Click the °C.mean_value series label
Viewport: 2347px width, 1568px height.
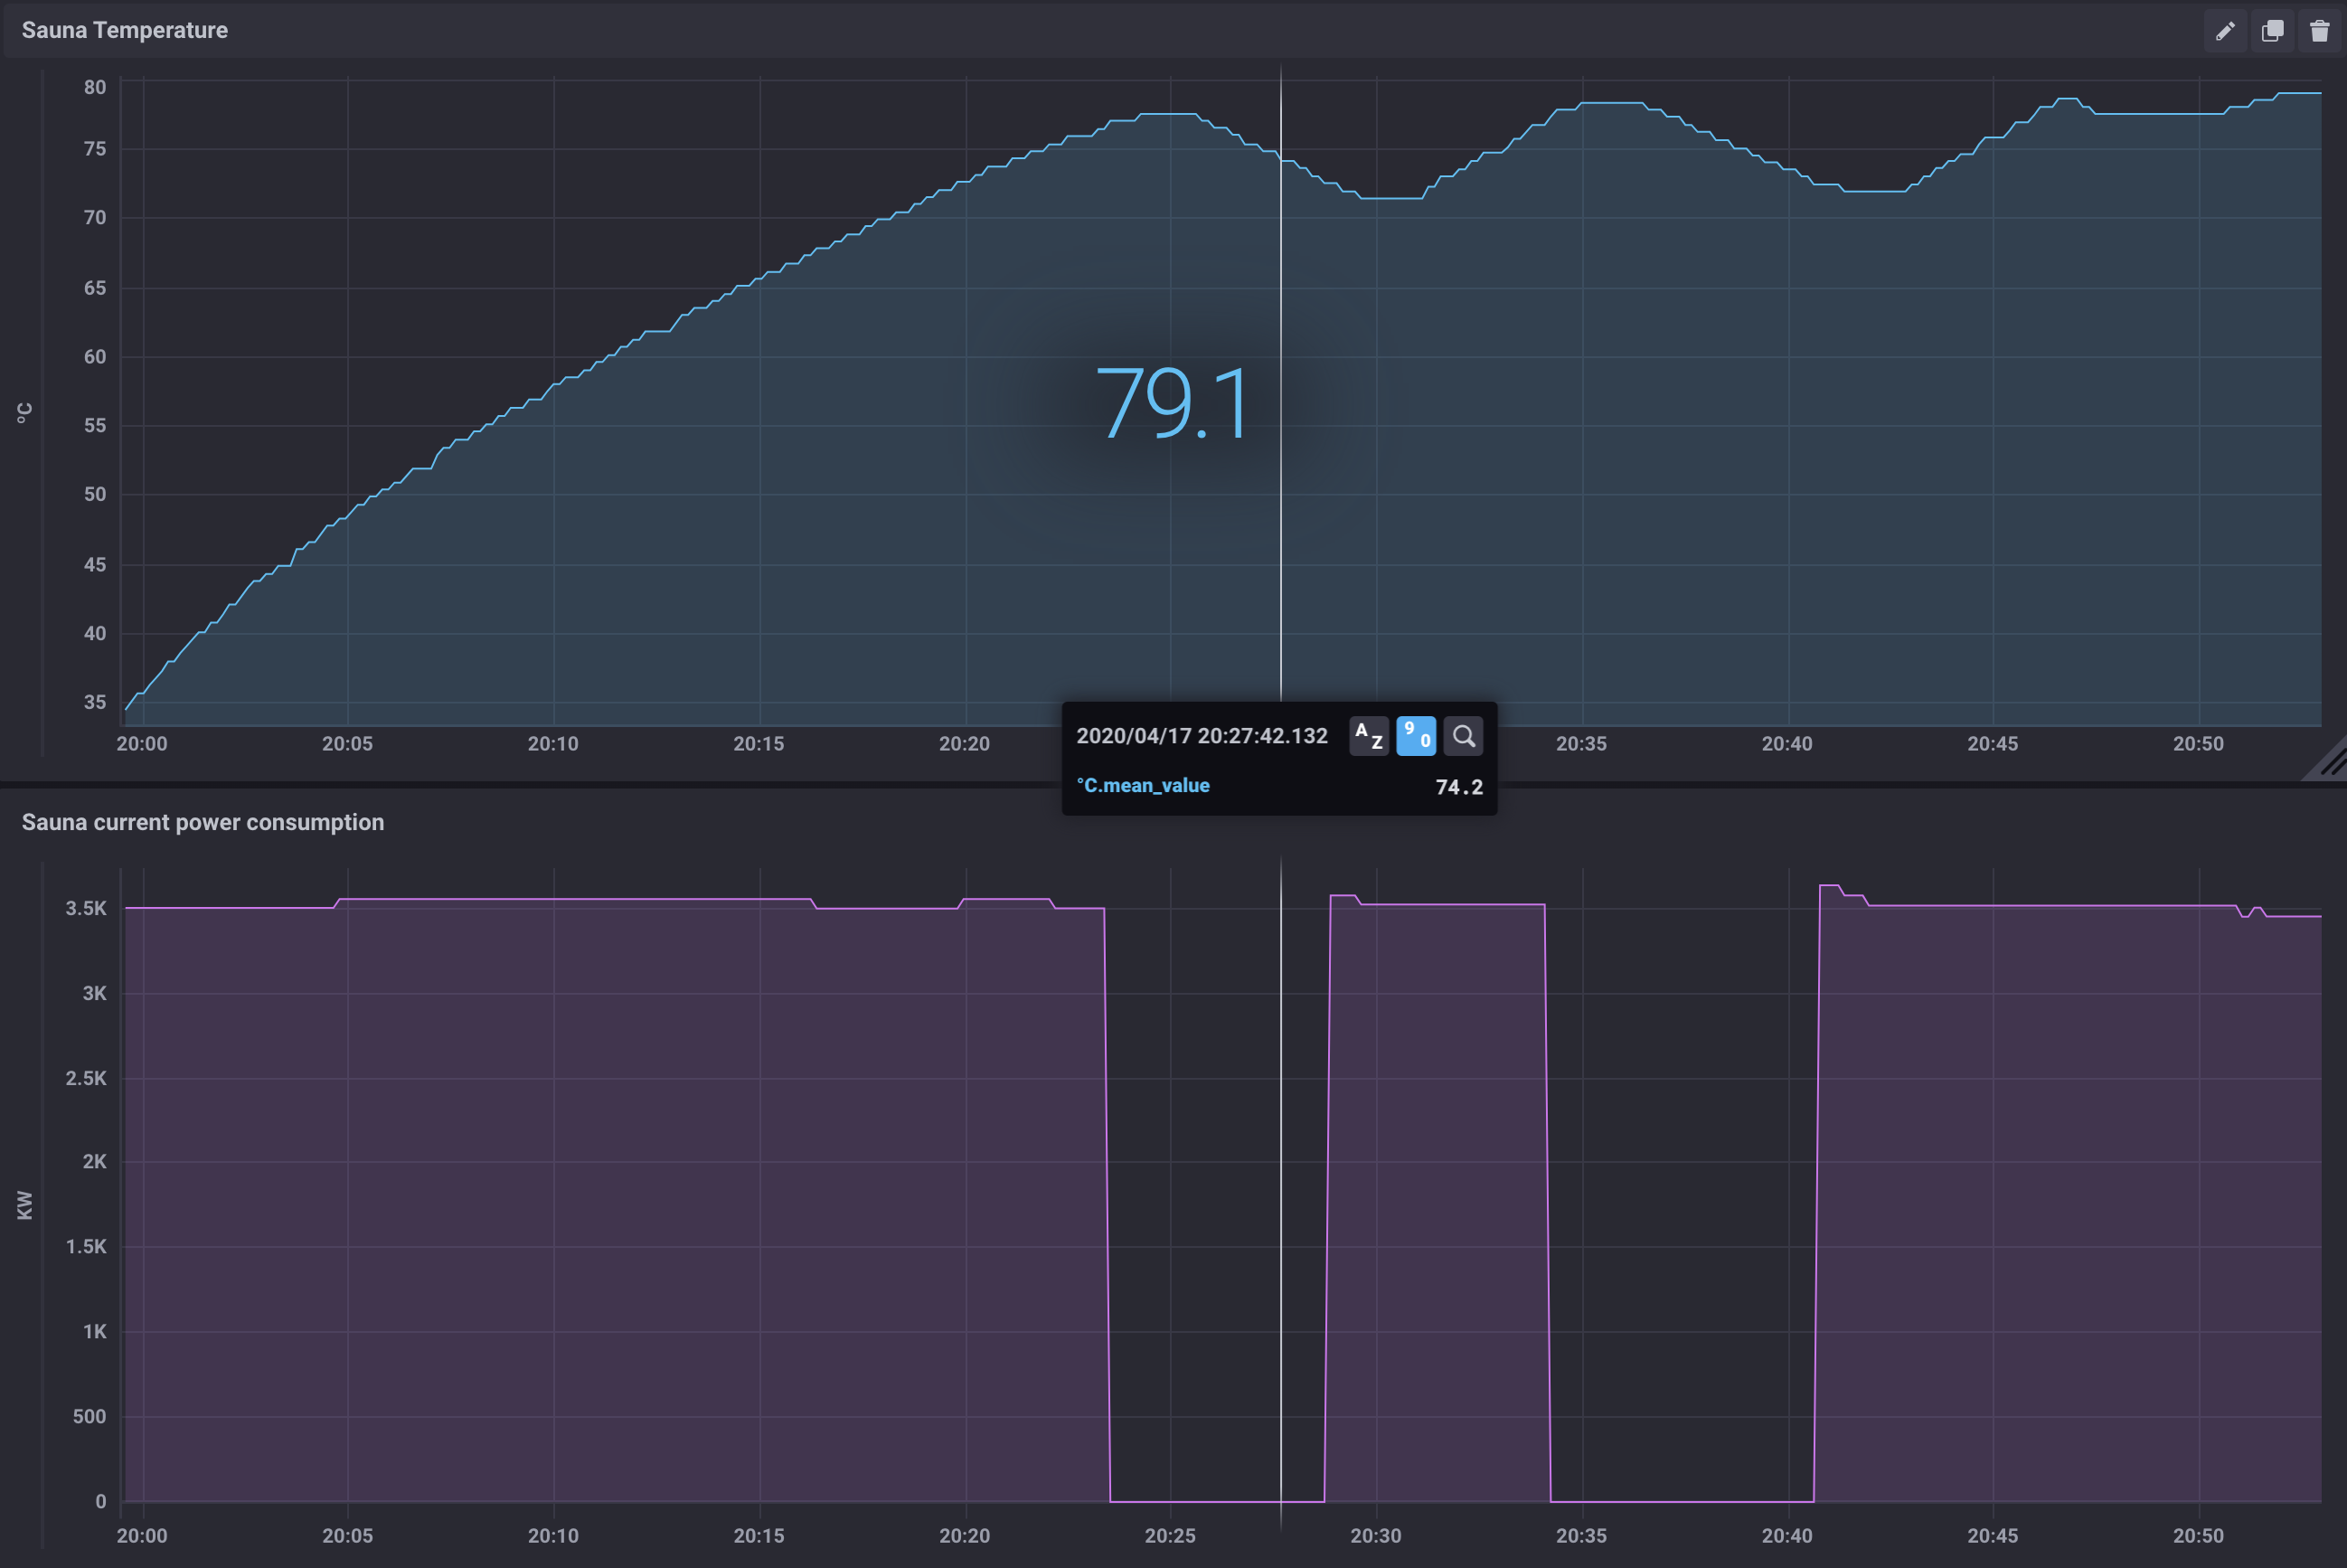tap(1143, 786)
